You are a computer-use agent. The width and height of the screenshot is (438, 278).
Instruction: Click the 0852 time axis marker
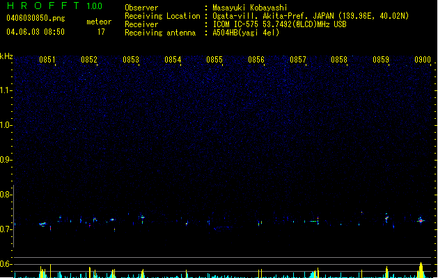pyautogui.click(x=89, y=60)
